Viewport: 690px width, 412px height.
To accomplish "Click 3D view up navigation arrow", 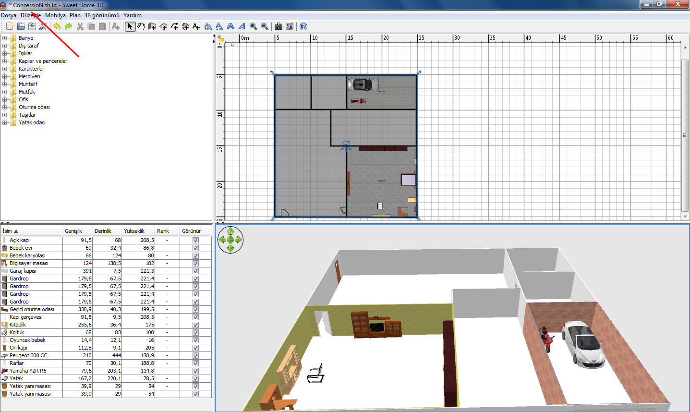I will 230,231.
